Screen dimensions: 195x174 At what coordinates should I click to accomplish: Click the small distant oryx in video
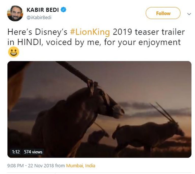[98, 136]
